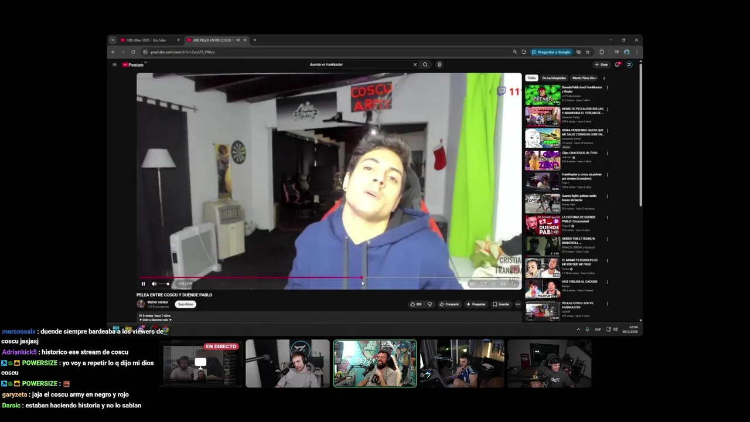Open options for Suarez fight video
Image resolution: width=750 pixels, height=422 pixels.
point(607,196)
